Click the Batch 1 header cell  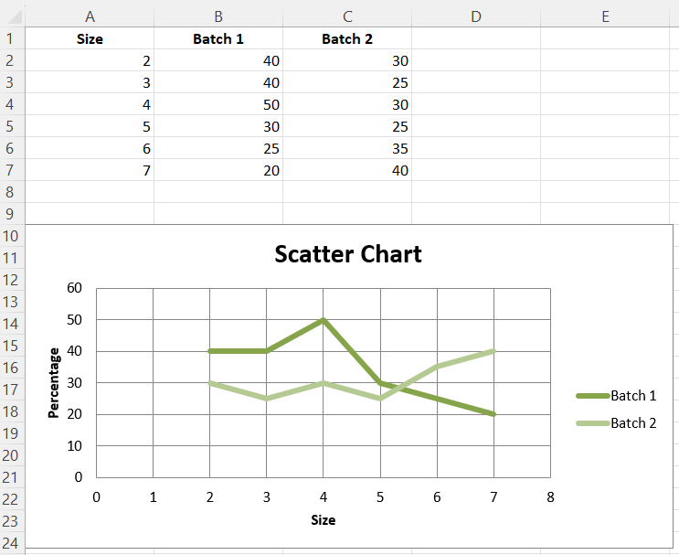coord(218,39)
